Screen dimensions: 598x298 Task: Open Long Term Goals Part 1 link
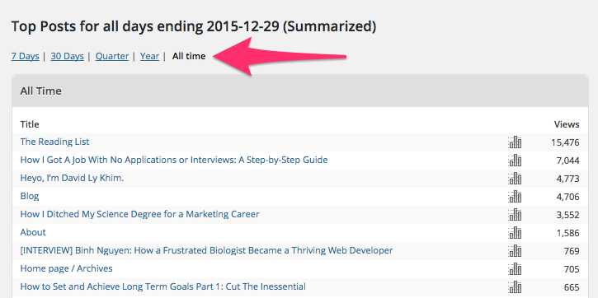162,286
